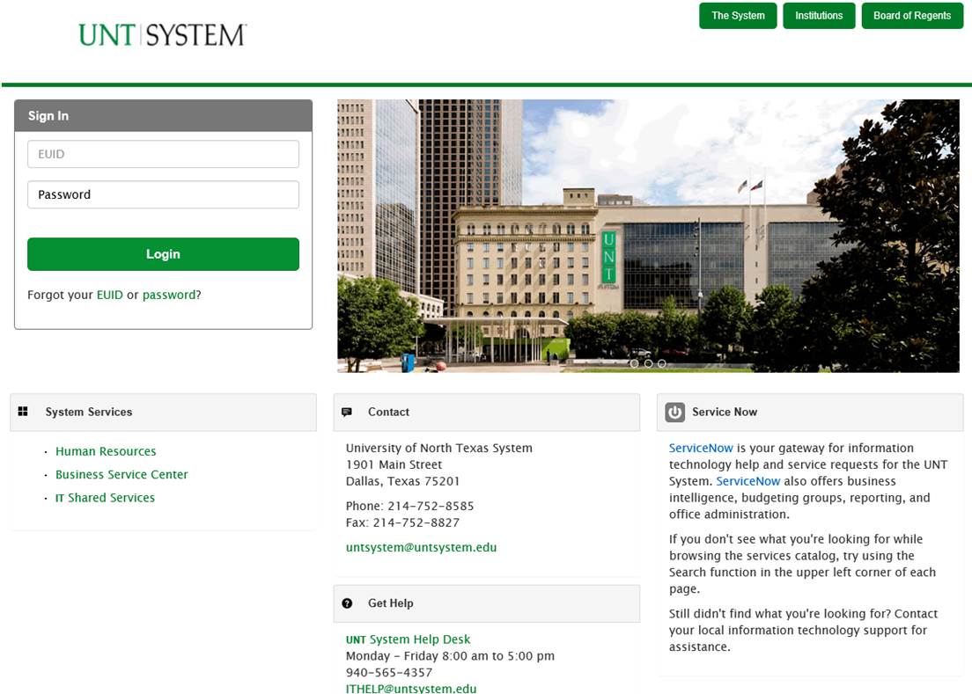Click the Get Help question mark icon
This screenshot has height=694, width=972.
pyautogui.click(x=347, y=603)
